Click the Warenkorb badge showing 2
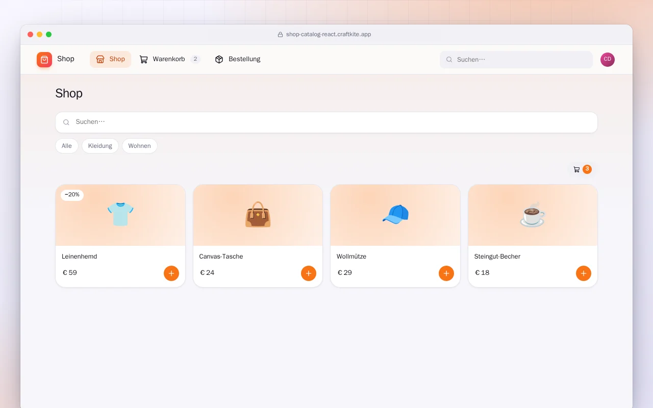This screenshot has width=653, height=408. pyautogui.click(x=195, y=59)
